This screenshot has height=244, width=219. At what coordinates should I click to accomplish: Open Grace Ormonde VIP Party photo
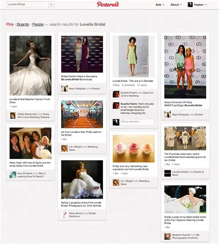[185, 67]
